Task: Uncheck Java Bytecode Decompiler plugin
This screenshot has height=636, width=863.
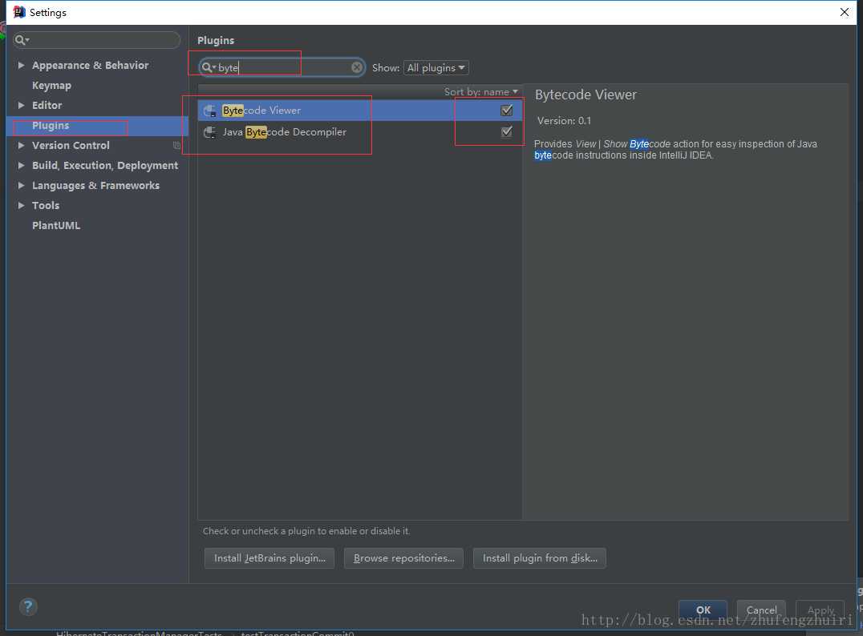Action: point(506,132)
